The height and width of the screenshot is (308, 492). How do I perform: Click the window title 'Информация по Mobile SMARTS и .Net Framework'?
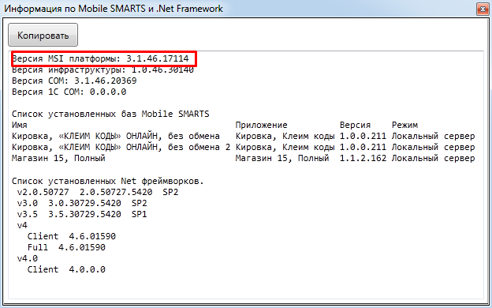[114, 9]
